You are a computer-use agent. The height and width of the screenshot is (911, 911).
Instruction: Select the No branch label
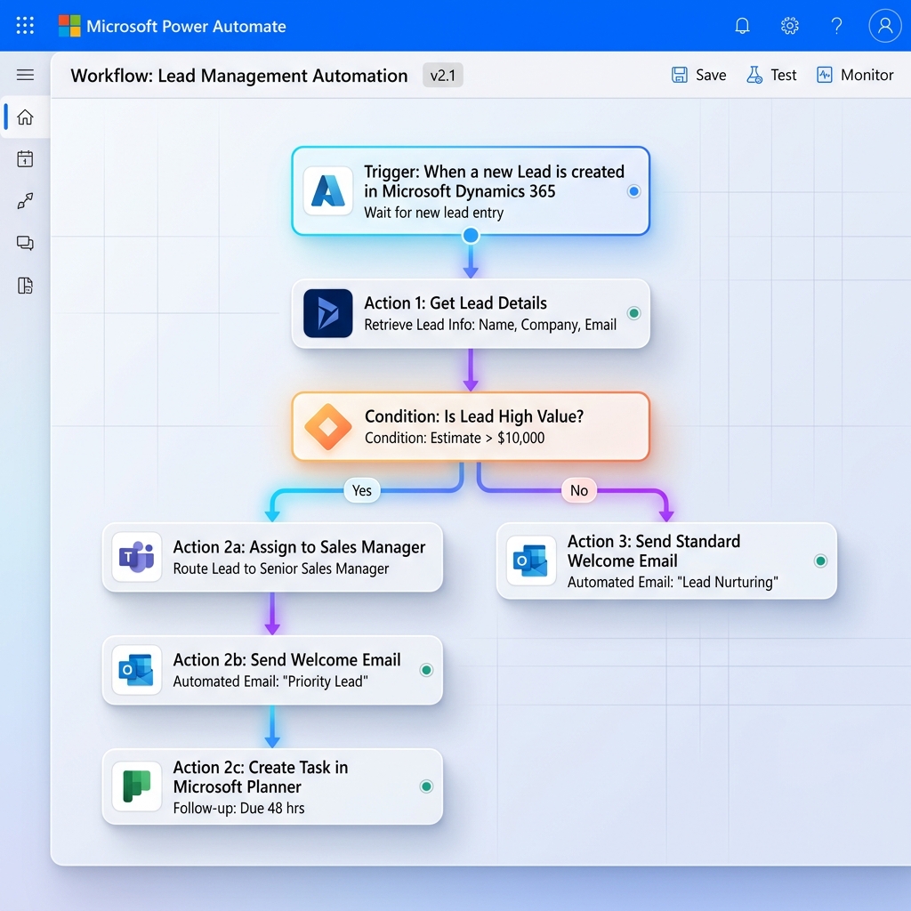click(x=578, y=490)
